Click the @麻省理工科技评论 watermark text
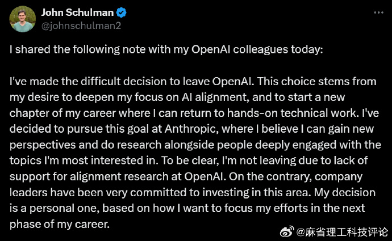This screenshot has height=241, width=392. 342,232
